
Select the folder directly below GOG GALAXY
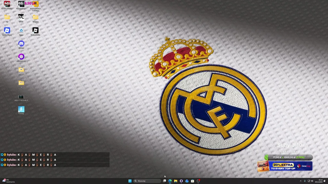tap(21, 71)
